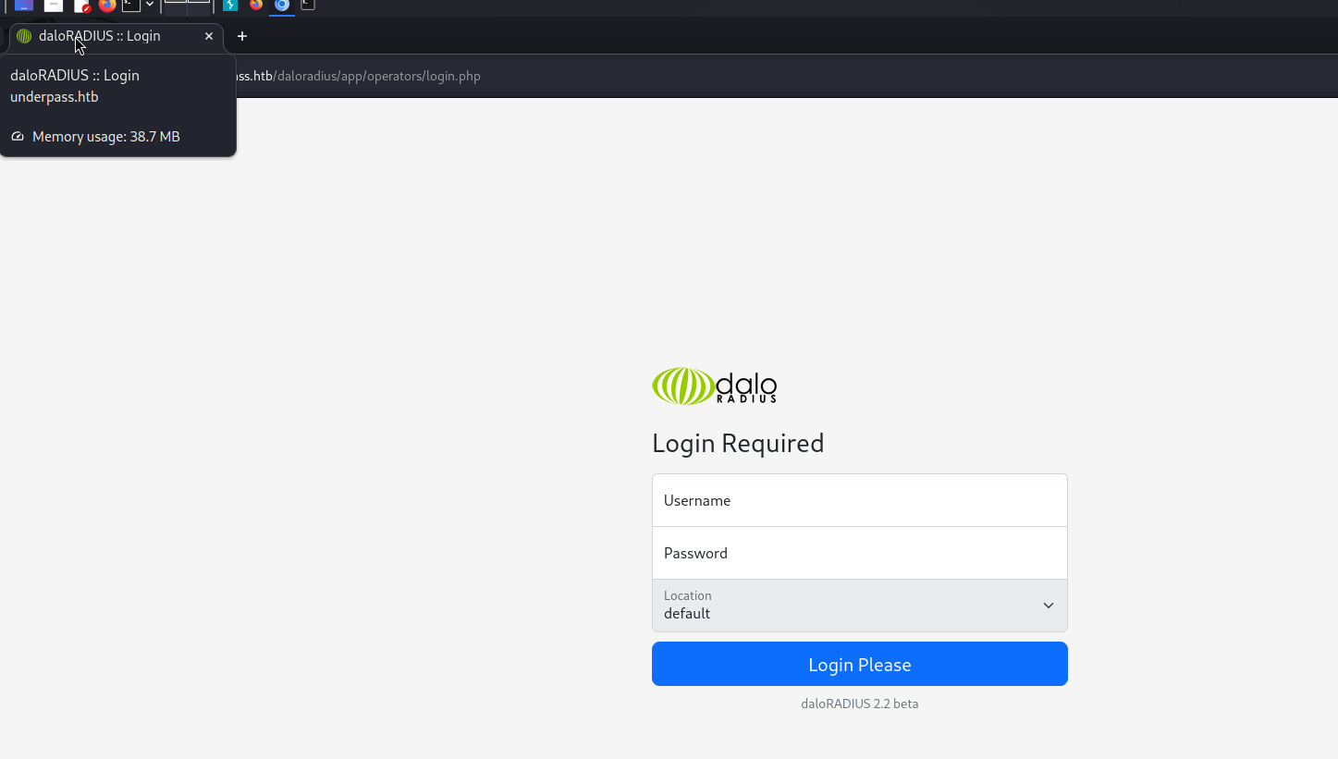
Task: Click the Chromium window icon in the taskbar
Action: [282, 5]
